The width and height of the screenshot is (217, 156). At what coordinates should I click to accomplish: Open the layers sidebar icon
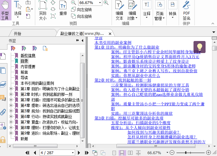(x=3, y=84)
